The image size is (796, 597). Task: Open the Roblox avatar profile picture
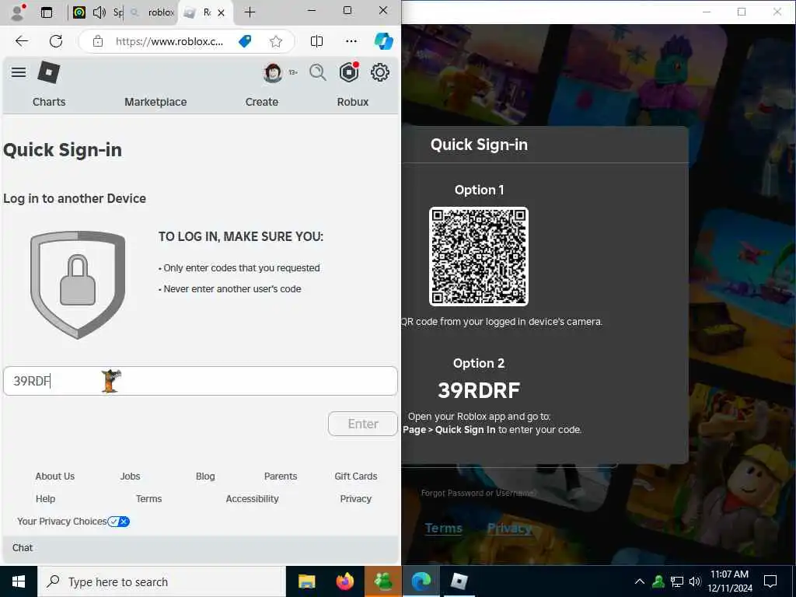click(x=273, y=72)
